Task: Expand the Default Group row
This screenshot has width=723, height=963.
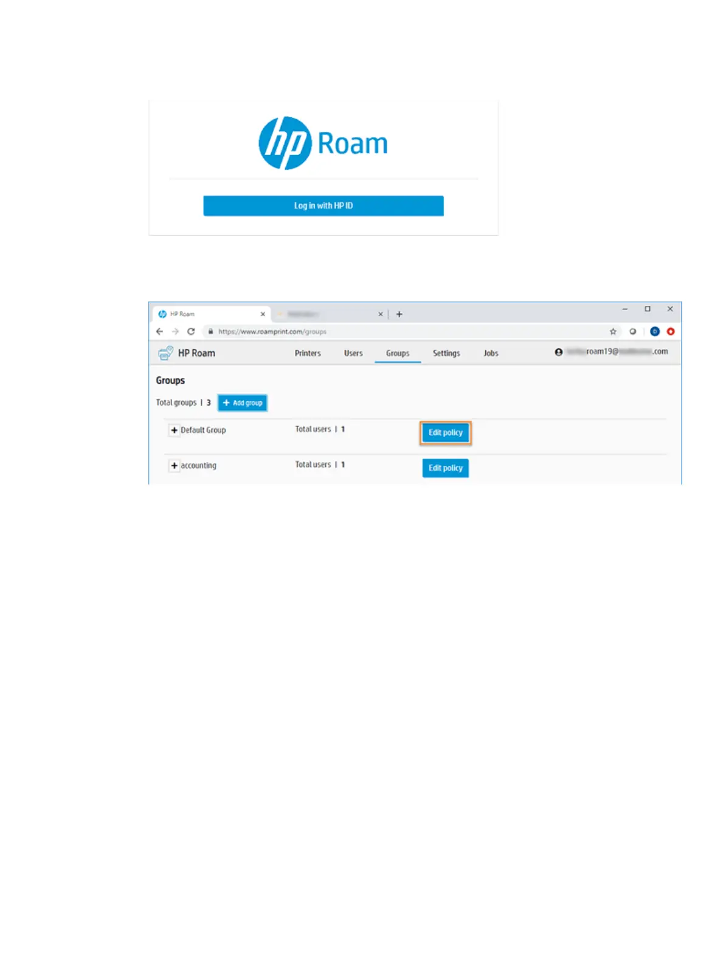Action: pyautogui.click(x=174, y=430)
